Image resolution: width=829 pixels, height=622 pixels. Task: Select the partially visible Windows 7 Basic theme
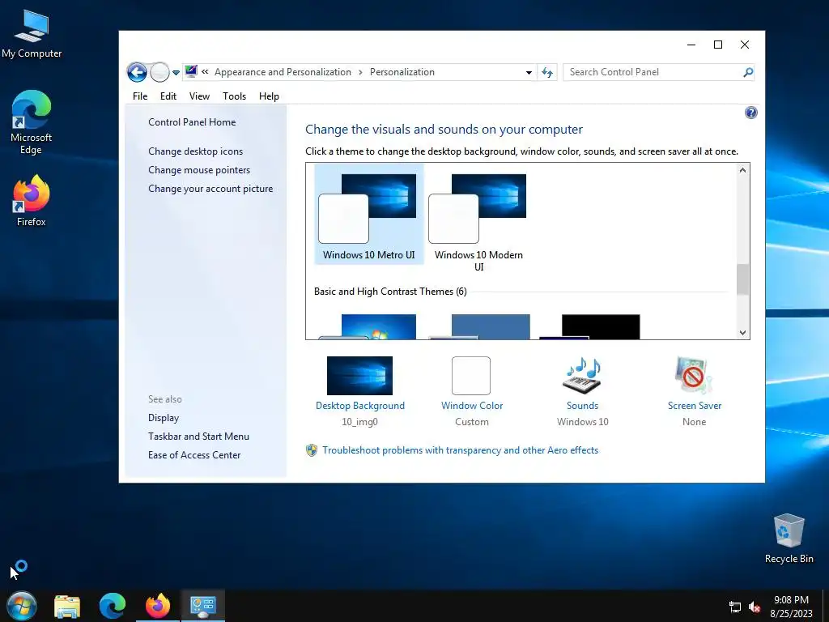pos(368,327)
